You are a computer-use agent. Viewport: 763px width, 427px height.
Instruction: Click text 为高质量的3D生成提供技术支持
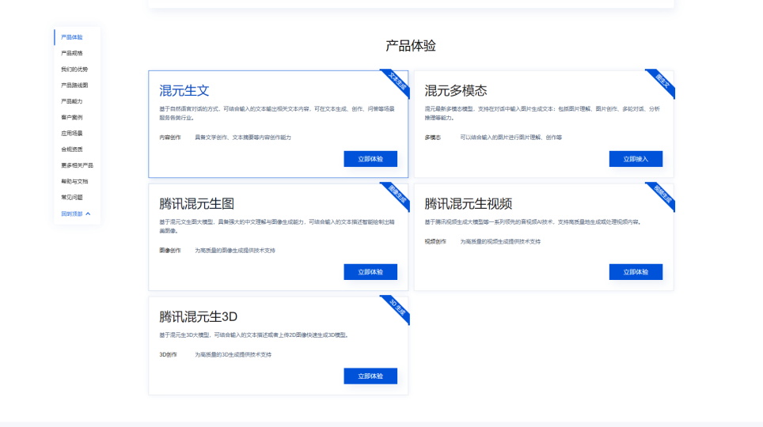233,354
